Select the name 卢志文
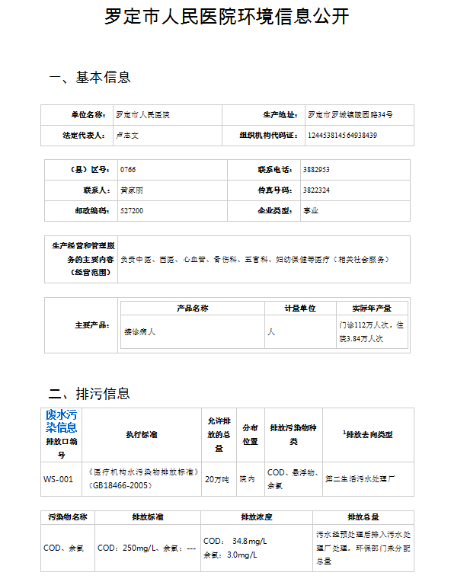This screenshot has height=582, width=451. [x=127, y=136]
